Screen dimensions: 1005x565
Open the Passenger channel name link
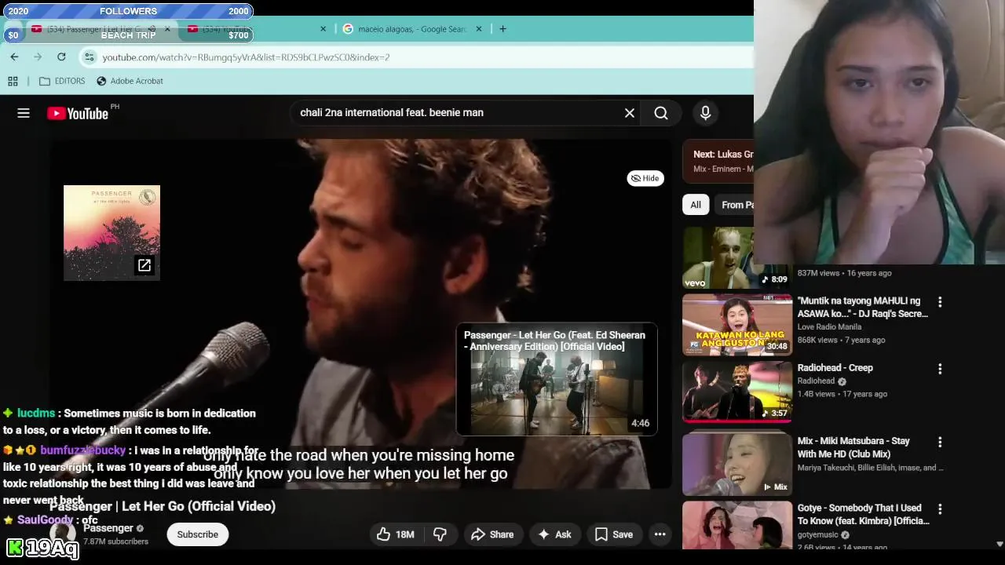(108, 528)
